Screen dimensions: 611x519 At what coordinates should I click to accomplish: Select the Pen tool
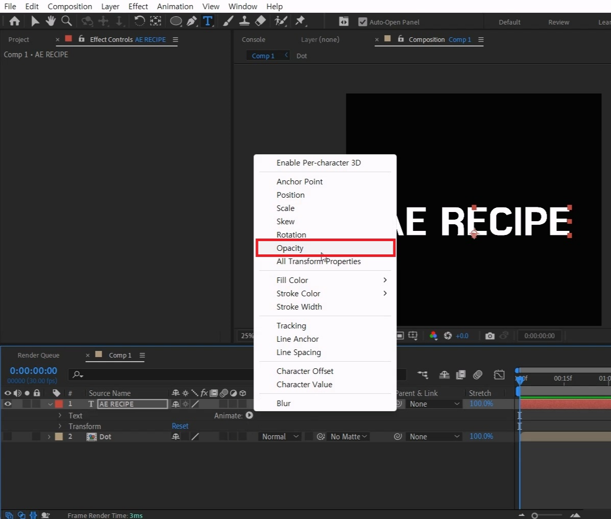(192, 21)
